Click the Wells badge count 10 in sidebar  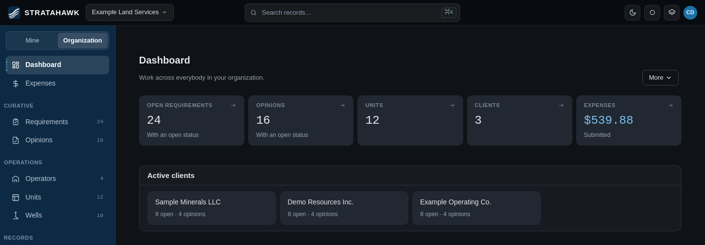point(100,216)
